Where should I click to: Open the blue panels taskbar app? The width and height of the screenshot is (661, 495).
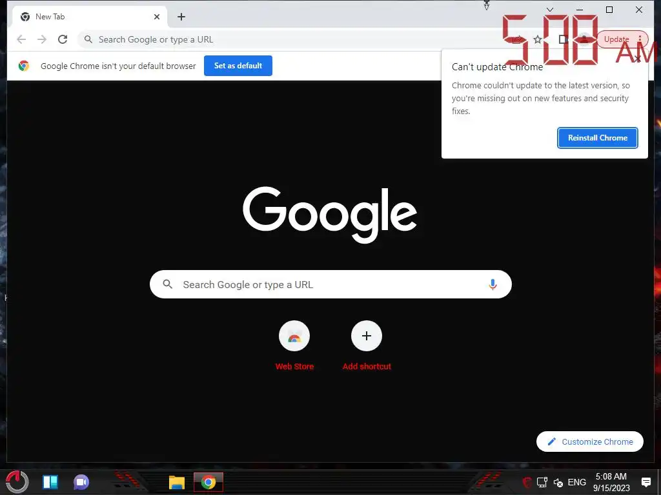(50, 482)
